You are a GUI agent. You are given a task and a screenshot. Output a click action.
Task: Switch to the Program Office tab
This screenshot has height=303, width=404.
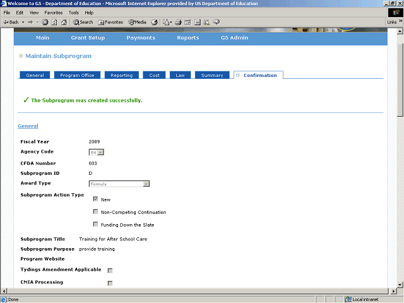77,75
